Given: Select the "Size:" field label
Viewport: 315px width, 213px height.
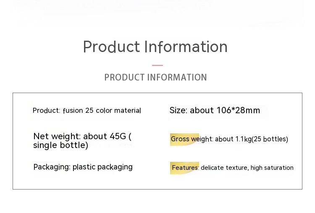Looking at the screenshot, I should 178,111.
